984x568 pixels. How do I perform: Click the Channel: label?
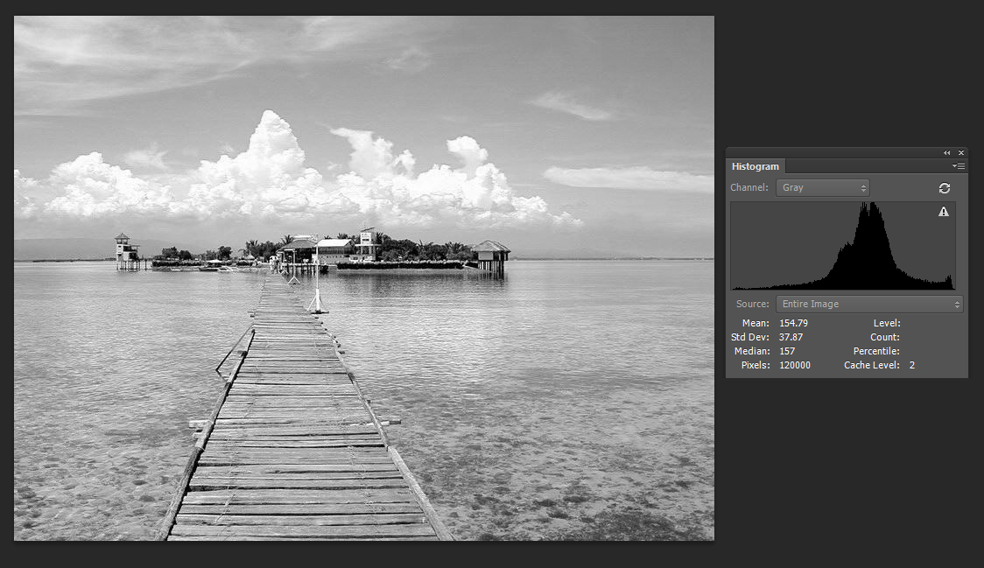click(749, 187)
